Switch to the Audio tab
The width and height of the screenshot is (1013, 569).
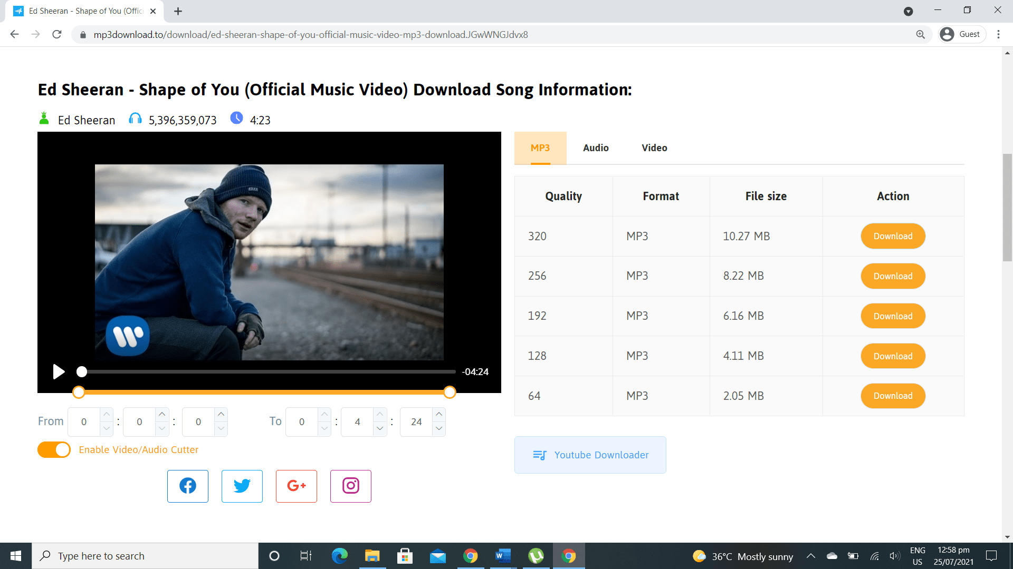tap(596, 148)
